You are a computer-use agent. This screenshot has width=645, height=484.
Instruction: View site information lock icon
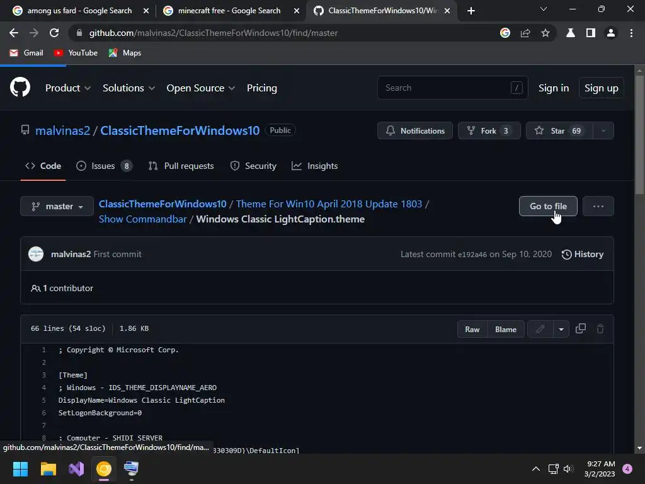pyautogui.click(x=79, y=33)
